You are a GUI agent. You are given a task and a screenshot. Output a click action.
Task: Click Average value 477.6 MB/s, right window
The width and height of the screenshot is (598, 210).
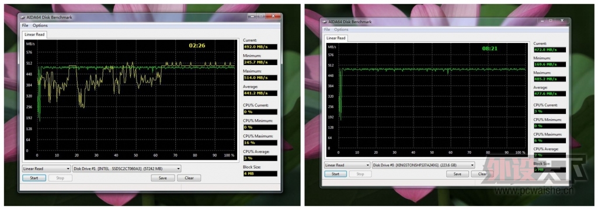point(550,94)
